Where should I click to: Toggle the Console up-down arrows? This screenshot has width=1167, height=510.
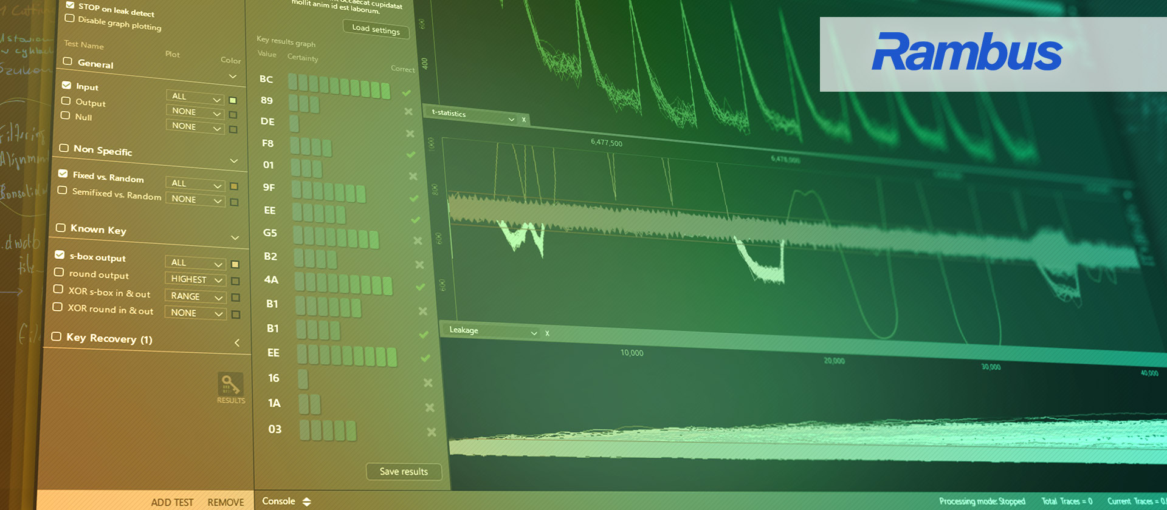(306, 501)
